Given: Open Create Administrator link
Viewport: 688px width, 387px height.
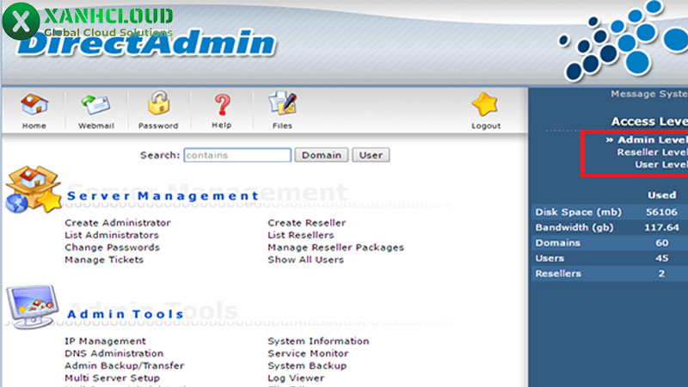Looking at the screenshot, I should click(x=118, y=223).
